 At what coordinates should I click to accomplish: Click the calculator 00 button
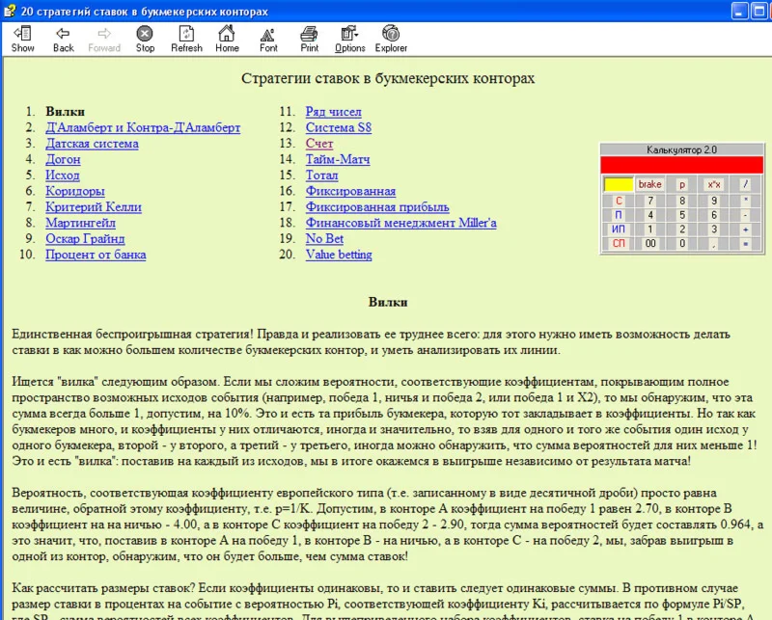[x=650, y=244]
